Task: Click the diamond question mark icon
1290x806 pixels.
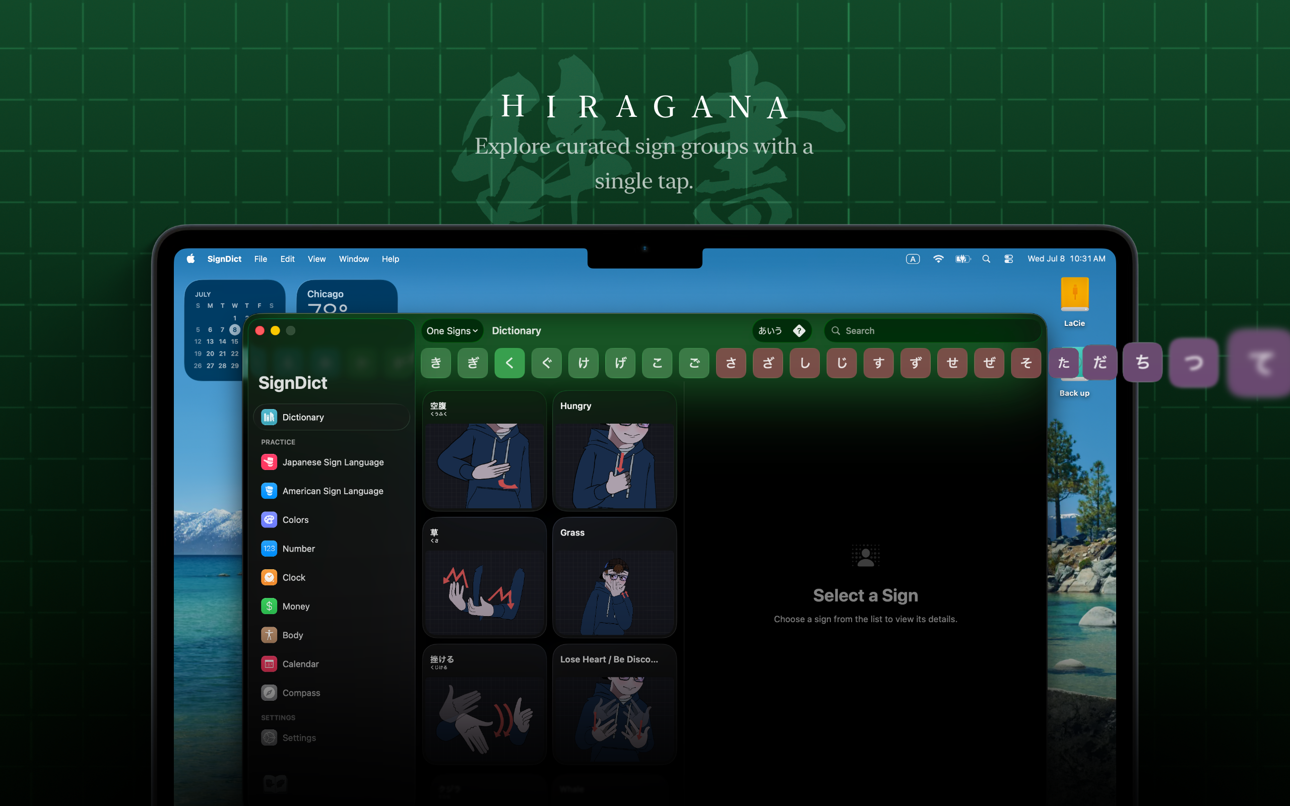Action: [799, 330]
